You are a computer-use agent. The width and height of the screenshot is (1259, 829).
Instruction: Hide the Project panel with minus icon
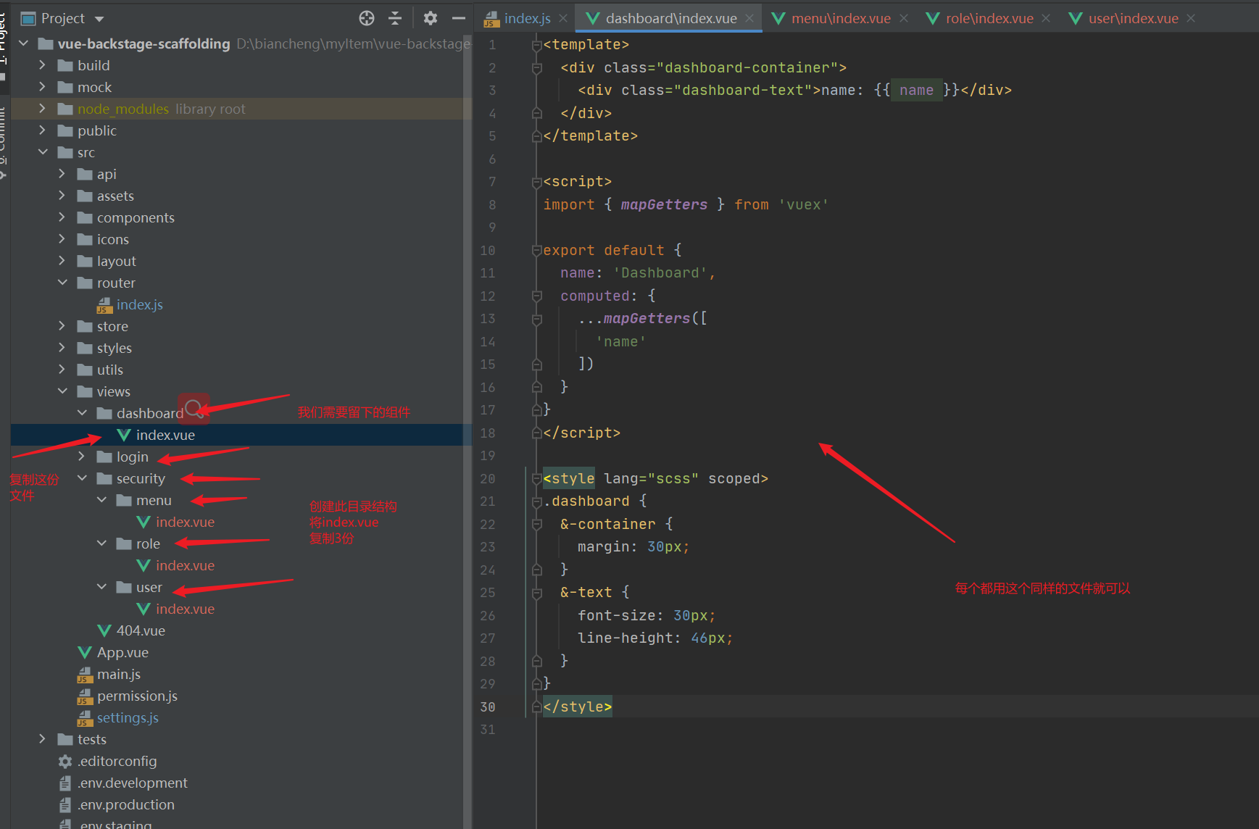click(x=458, y=18)
